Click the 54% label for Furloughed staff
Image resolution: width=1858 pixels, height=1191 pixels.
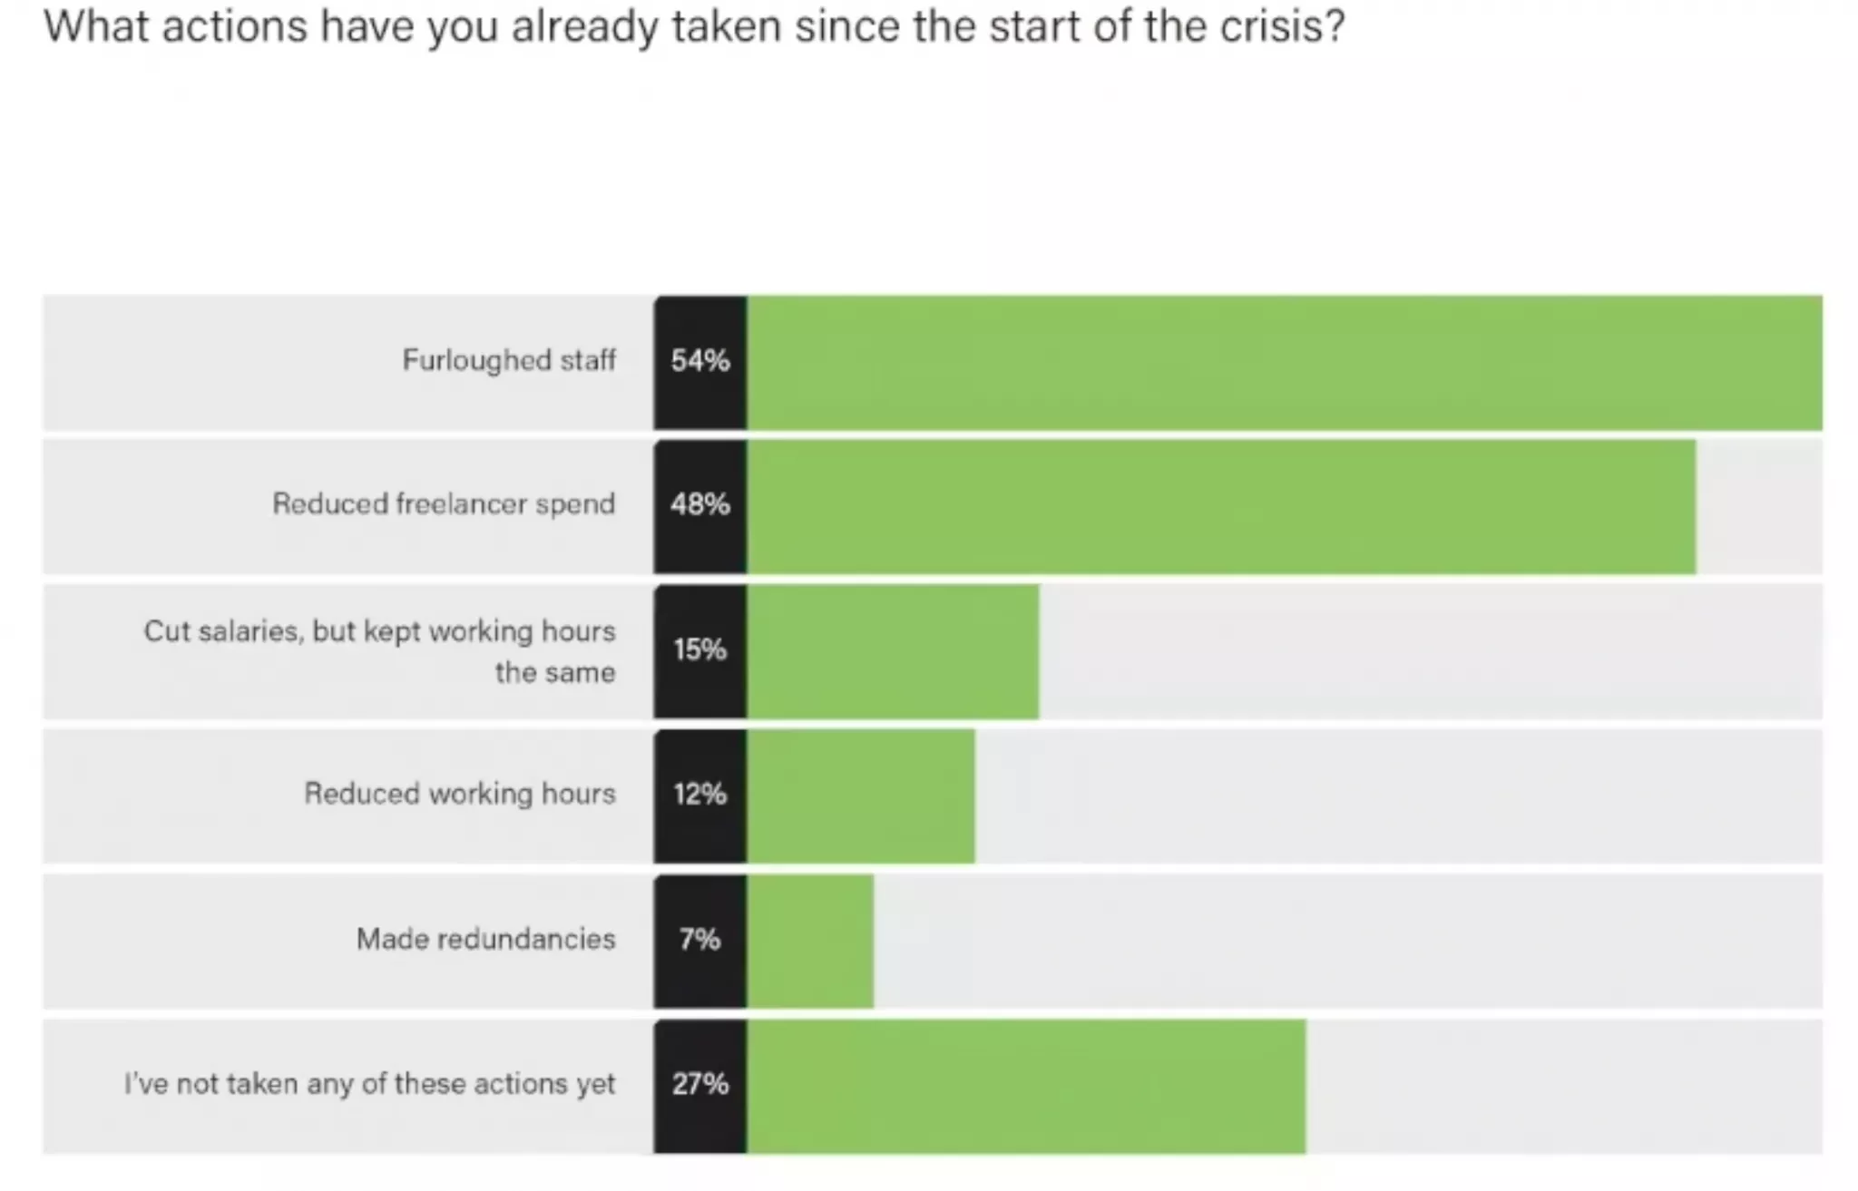pyautogui.click(x=699, y=362)
